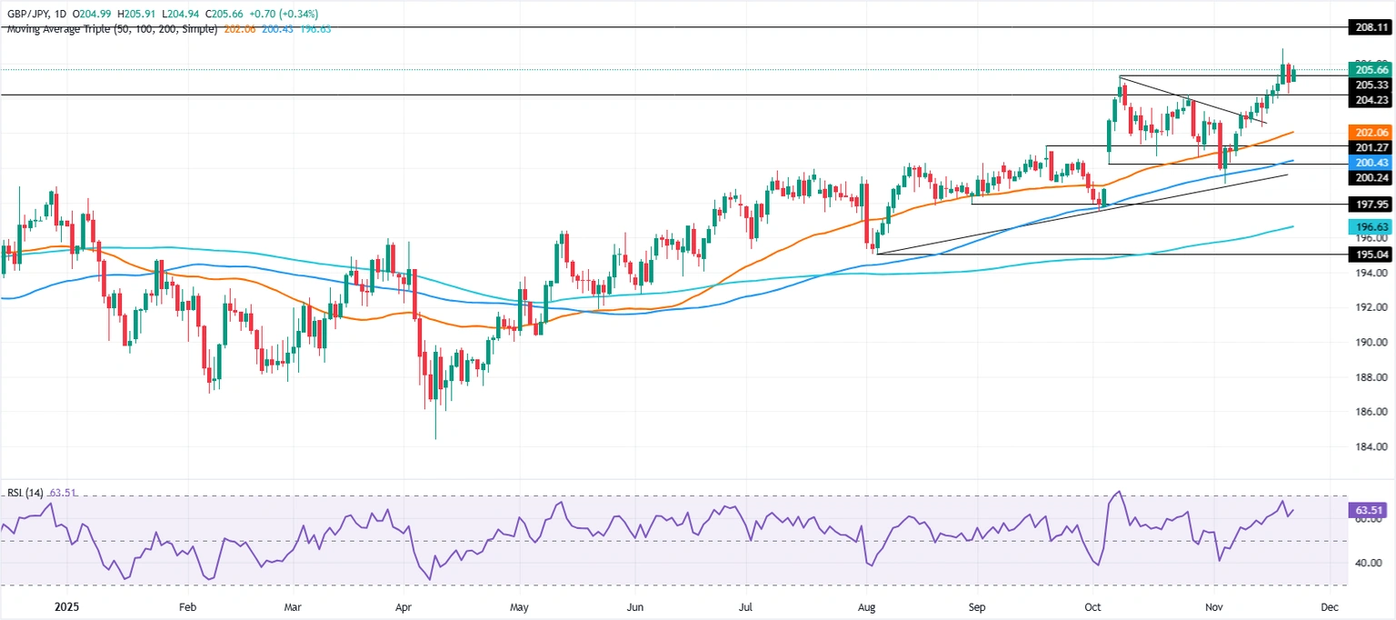Click the 204.23 price level label

[x=1370, y=101]
